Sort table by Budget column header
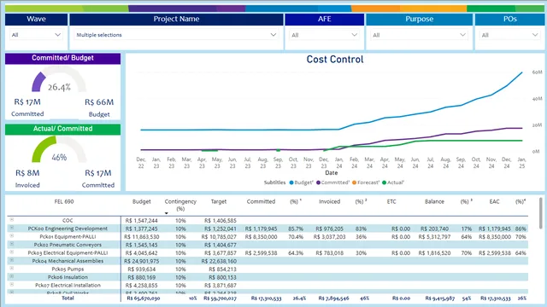Viewport: 547px width, 307px height. [142, 201]
